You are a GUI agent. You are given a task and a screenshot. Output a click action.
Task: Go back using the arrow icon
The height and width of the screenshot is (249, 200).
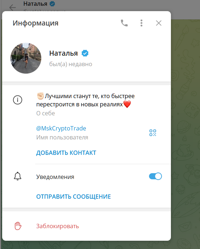pos(13,8)
